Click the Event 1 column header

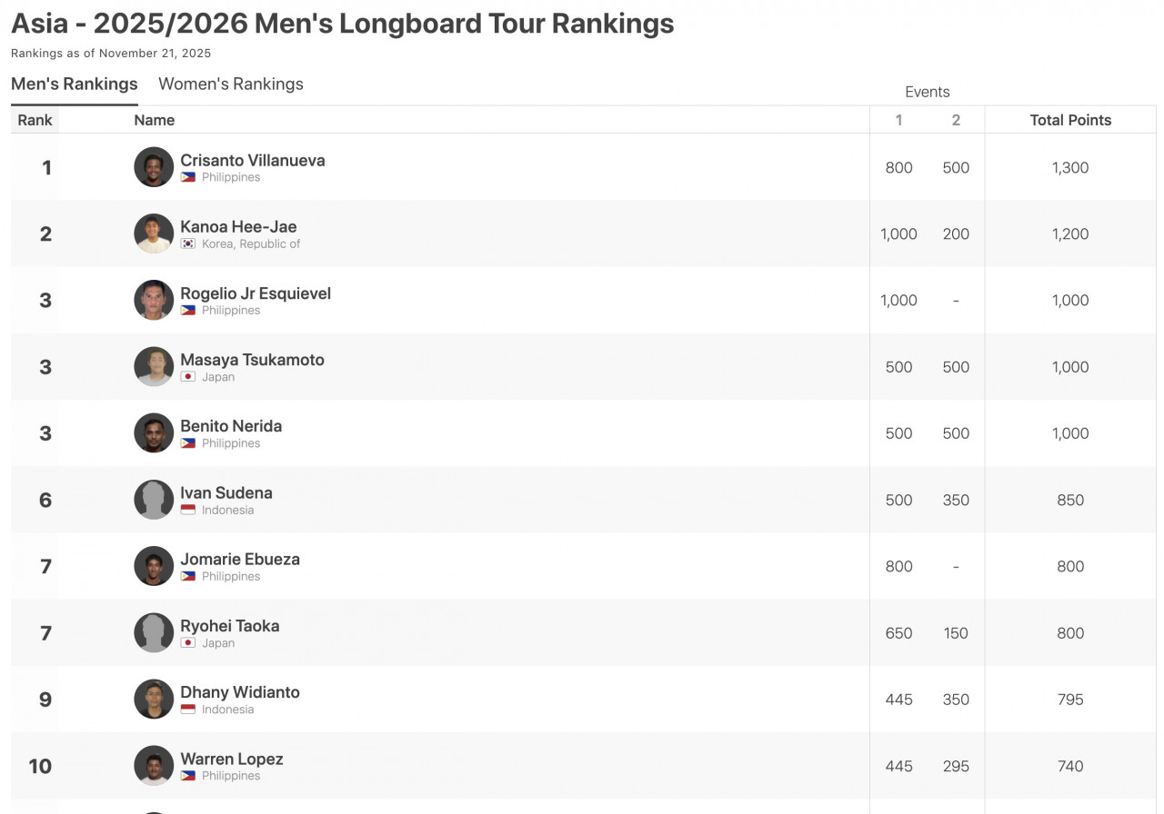898,120
